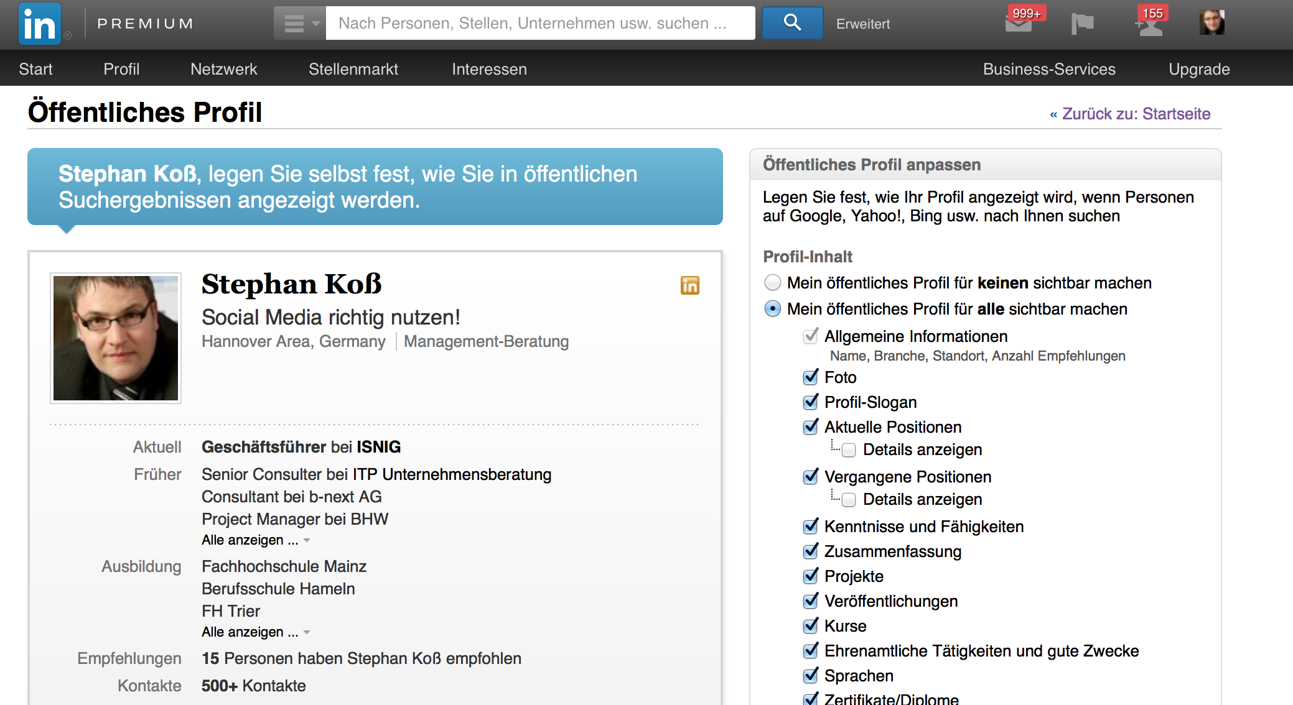
Task: Click the Erweitert search link
Action: [862, 24]
